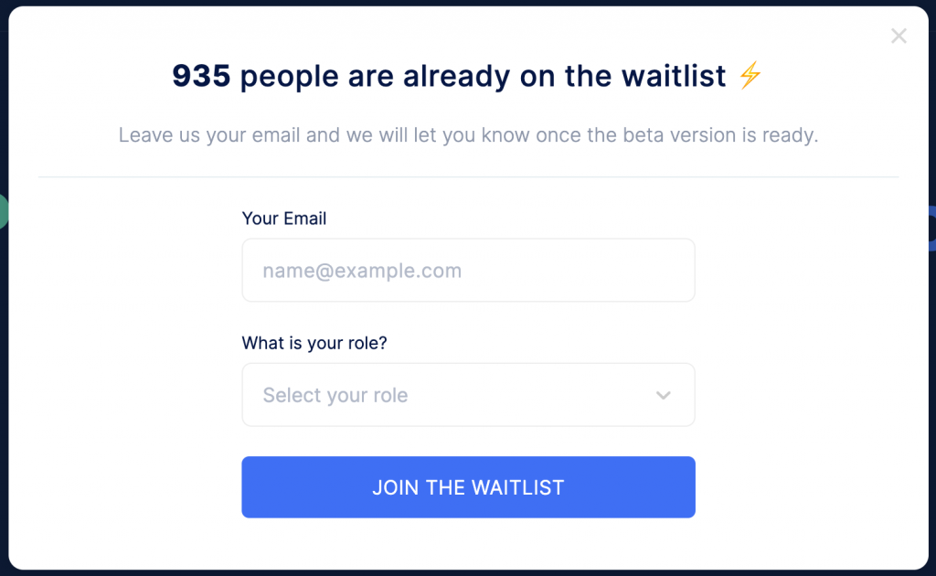The image size is (936, 576).
Task: Click the JOIN THE WAITLIST button
Action: coord(468,487)
